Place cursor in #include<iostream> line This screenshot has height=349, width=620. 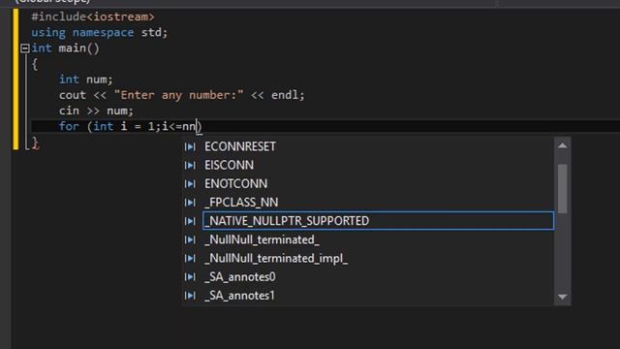pyautogui.click(x=93, y=16)
